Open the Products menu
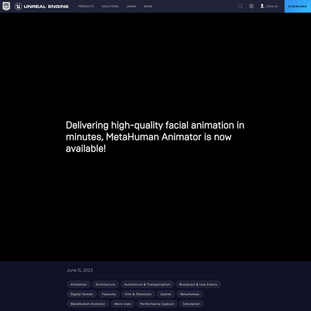This screenshot has width=311, height=311. pos(86,6)
